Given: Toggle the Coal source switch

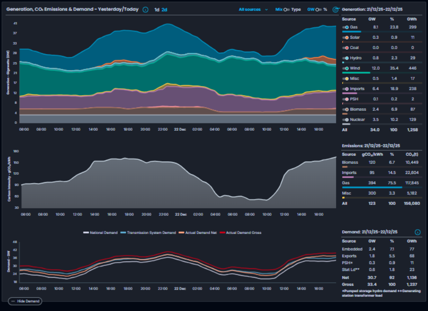Looking at the screenshot, I should pyautogui.click(x=346, y=48).
